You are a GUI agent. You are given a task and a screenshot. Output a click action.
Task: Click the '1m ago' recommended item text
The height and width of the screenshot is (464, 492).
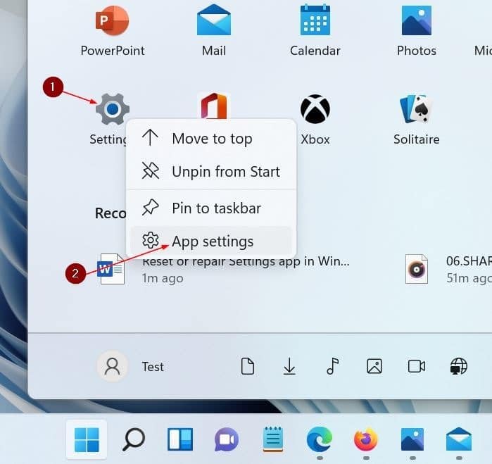click(163, 278)
